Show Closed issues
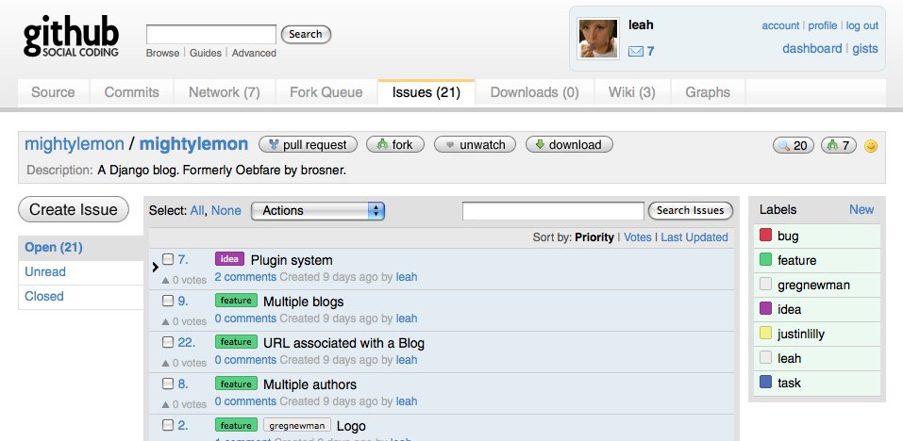The width and height of the screenshot is (903, 441). coord(43,297)
